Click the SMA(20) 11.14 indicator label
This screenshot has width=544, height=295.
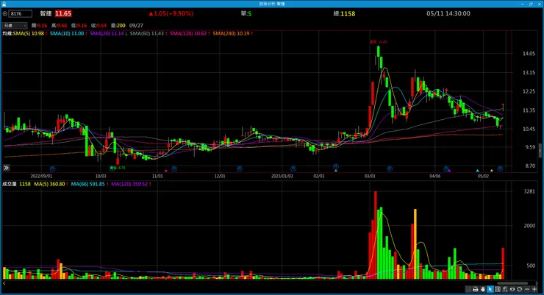click(x=107, y=34)
